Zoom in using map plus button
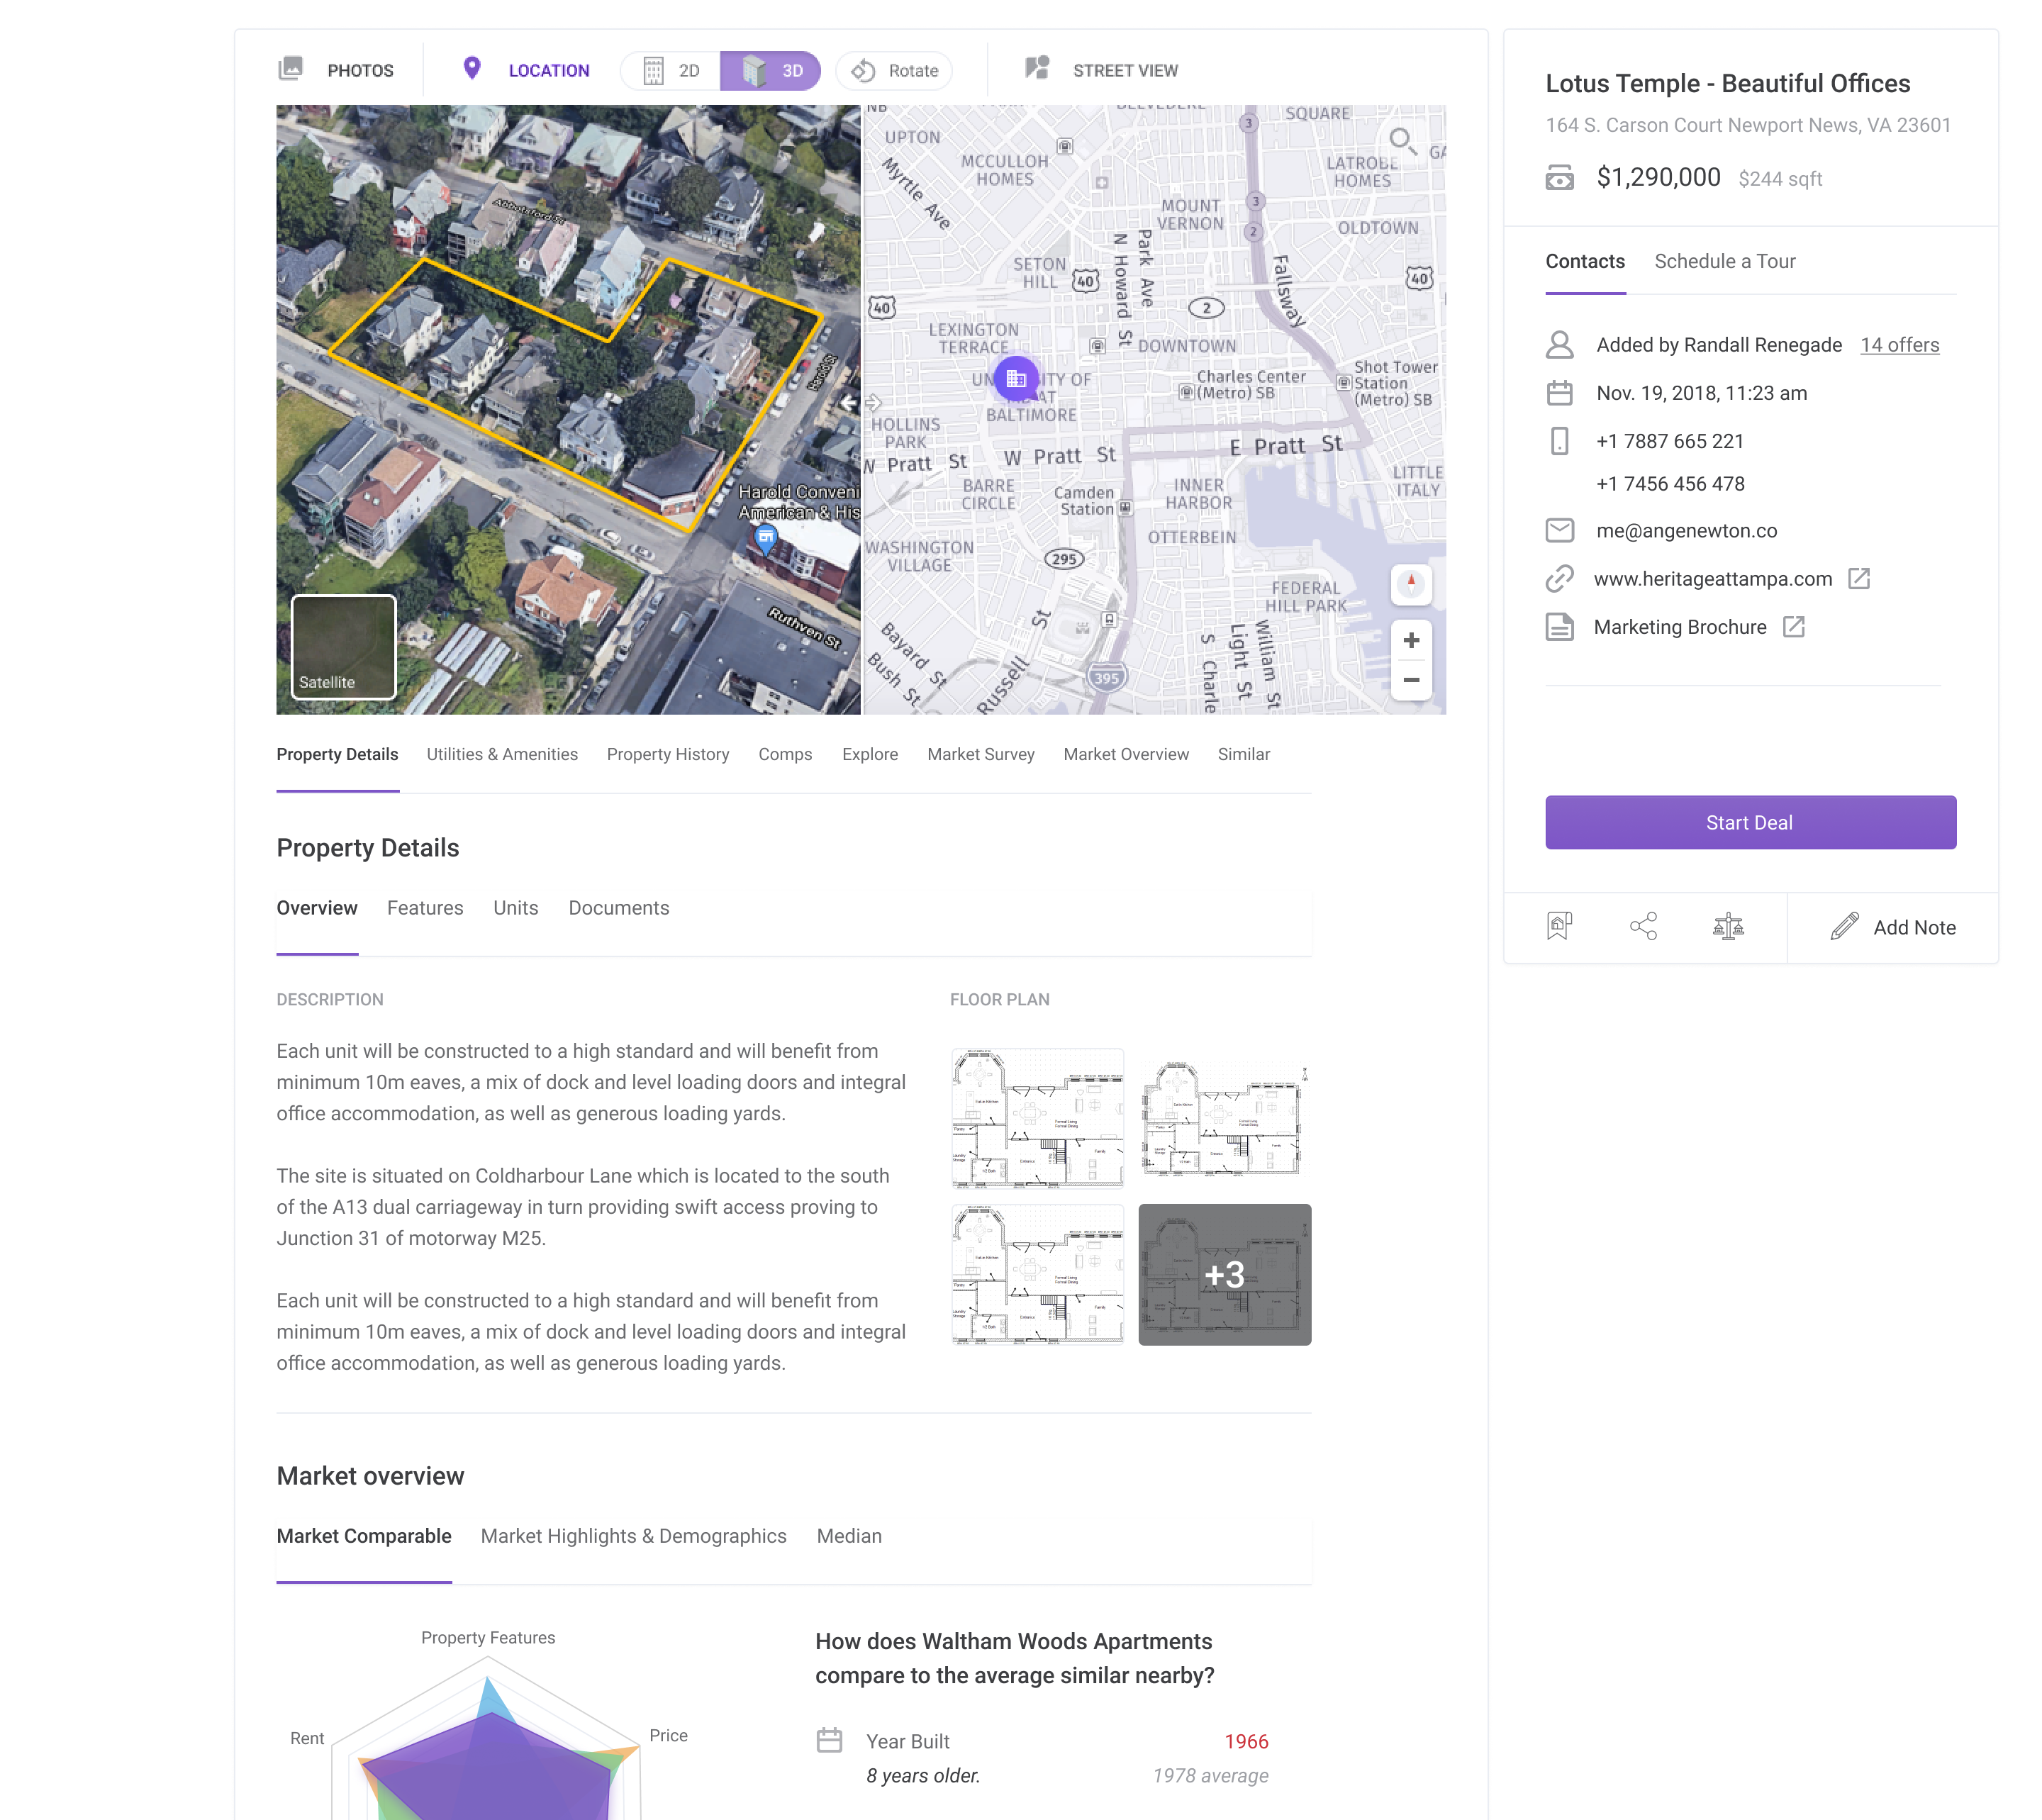The width and height of the screenshot is (2042, 1820). coord(1411,640)
